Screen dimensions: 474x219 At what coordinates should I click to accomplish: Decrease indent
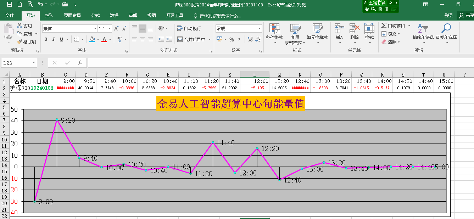[161, 39]
